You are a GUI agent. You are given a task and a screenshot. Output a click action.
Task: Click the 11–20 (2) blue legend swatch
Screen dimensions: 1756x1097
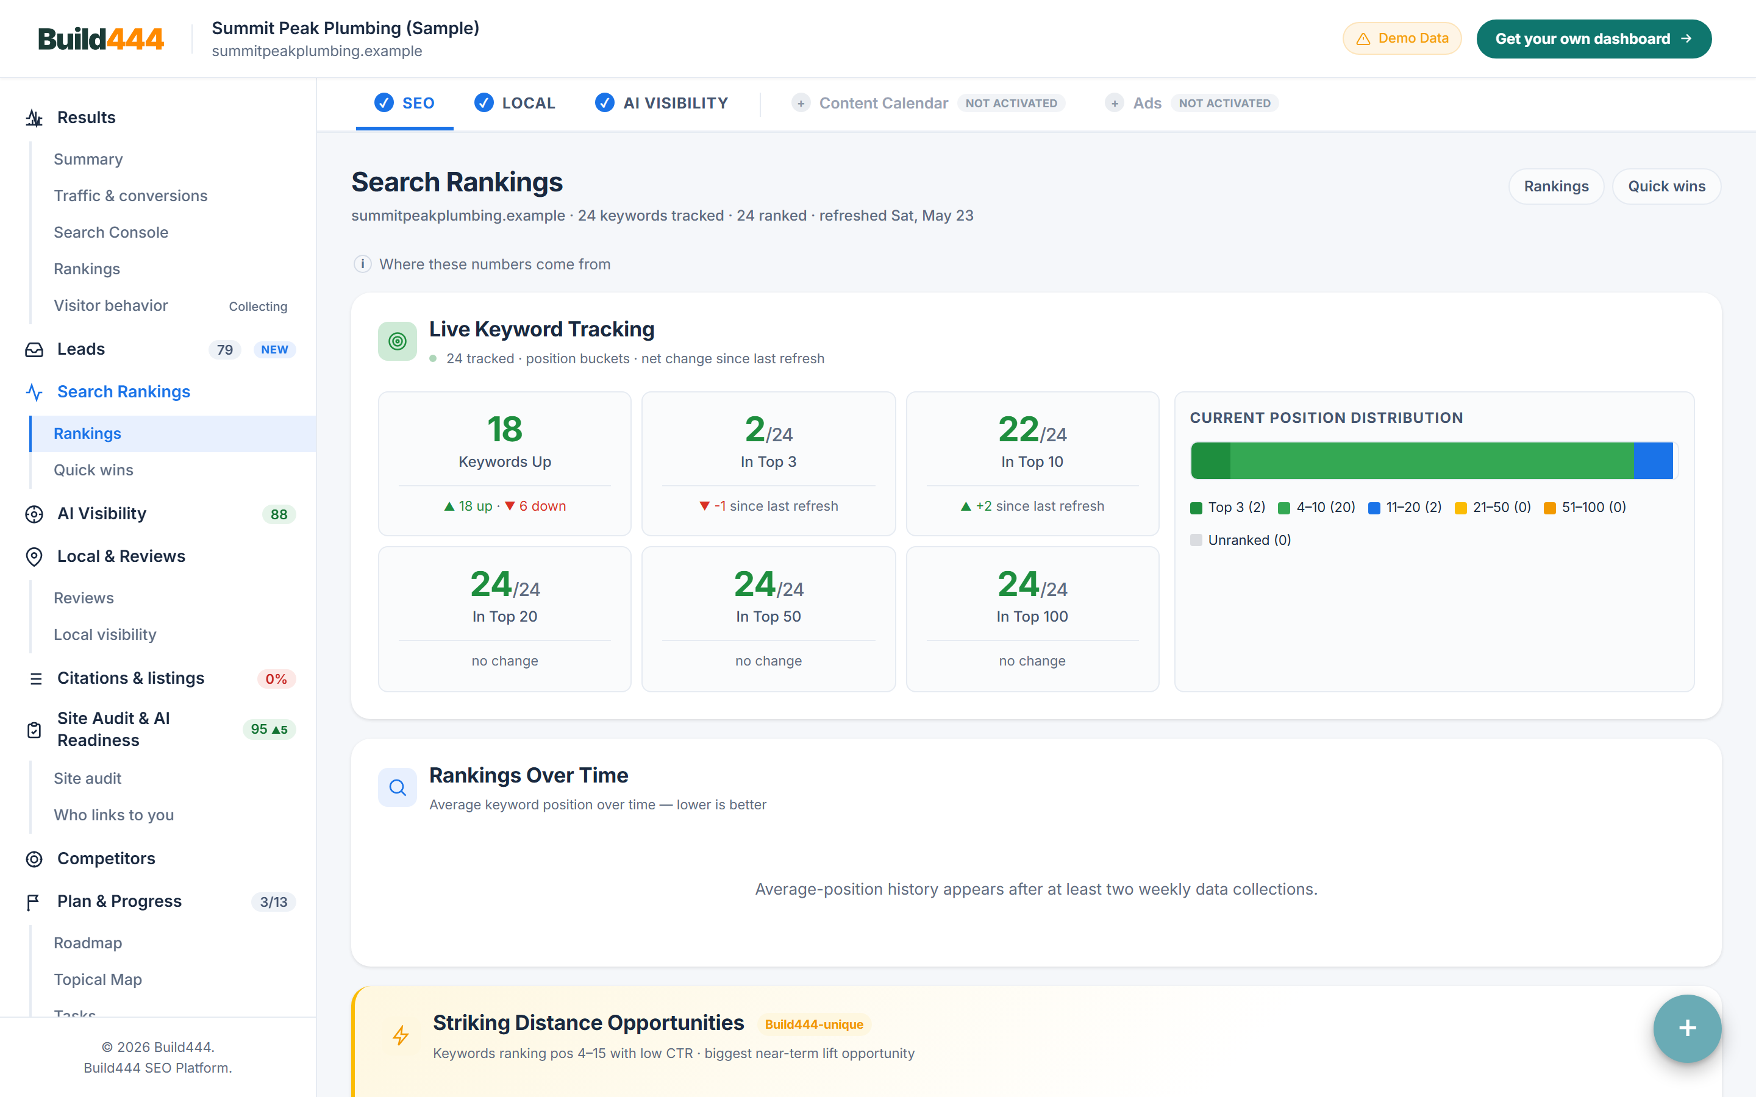click(1374, 508)
